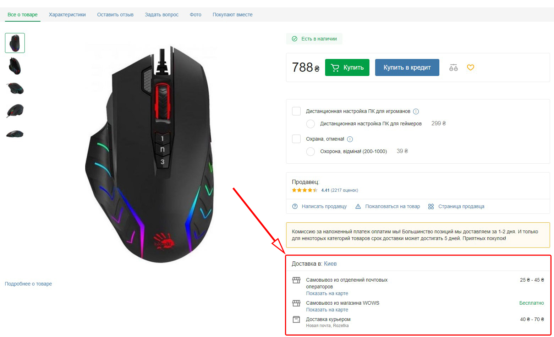Open Подробнее о товаре link
554x337 pixels.
(x=28, y=284)
